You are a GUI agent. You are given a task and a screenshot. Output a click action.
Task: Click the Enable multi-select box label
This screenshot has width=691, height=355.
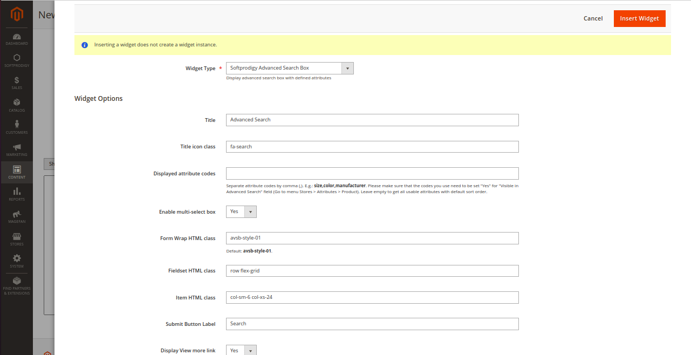(187, 212)
